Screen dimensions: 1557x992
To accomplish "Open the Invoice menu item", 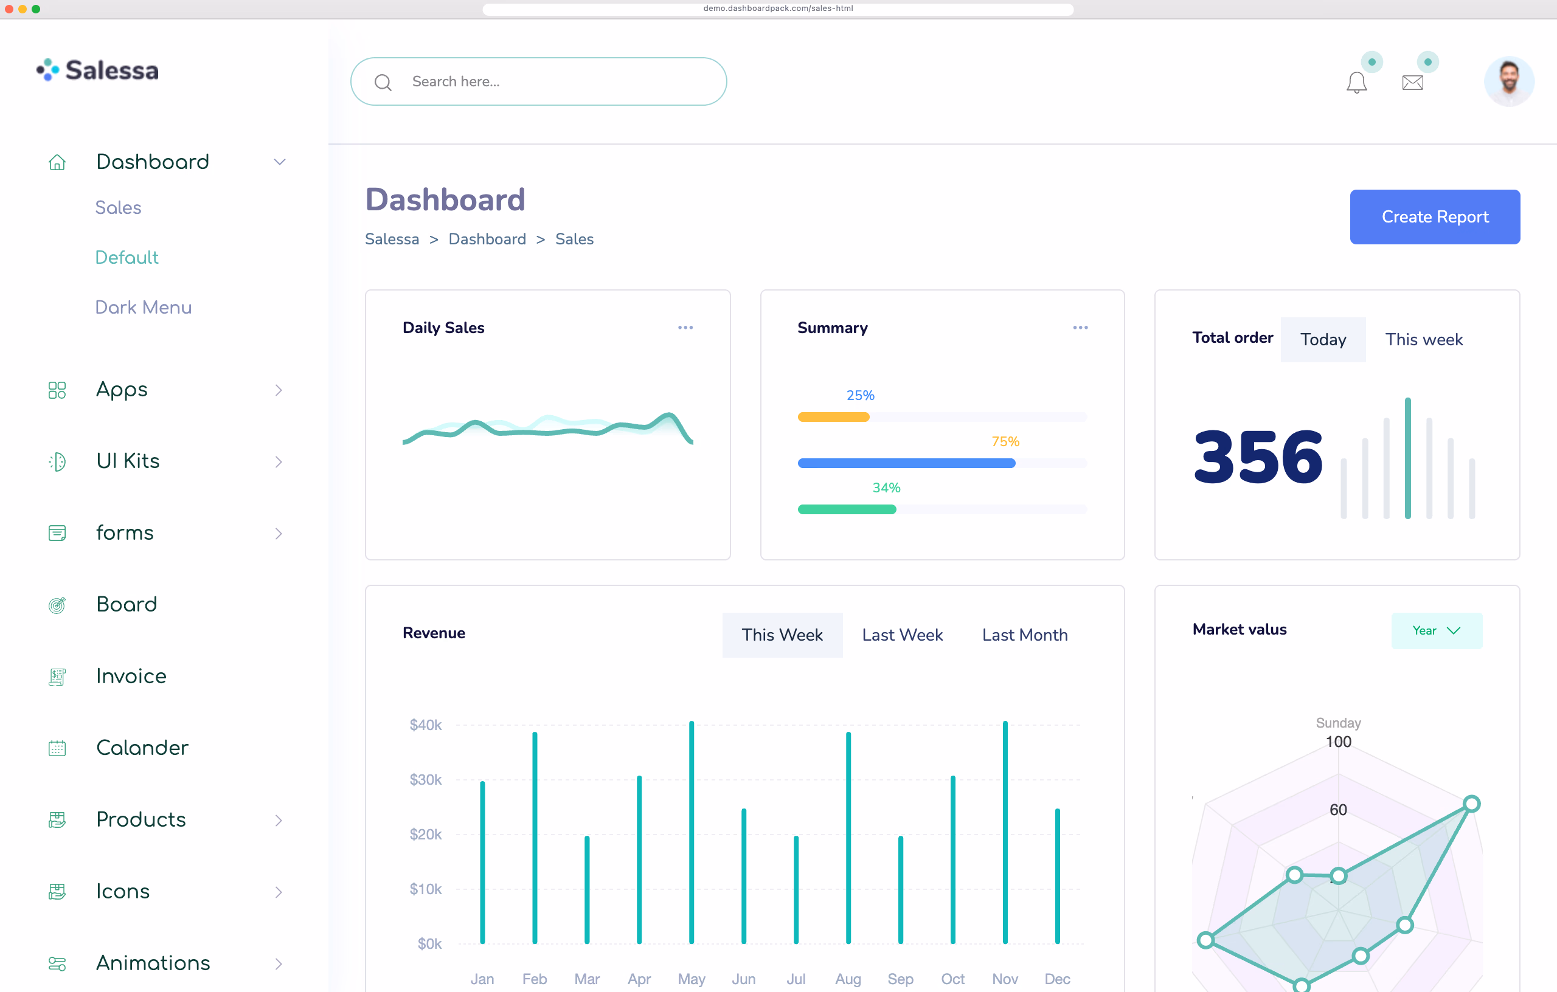I will pyautogui.click(x=131, y=676).
